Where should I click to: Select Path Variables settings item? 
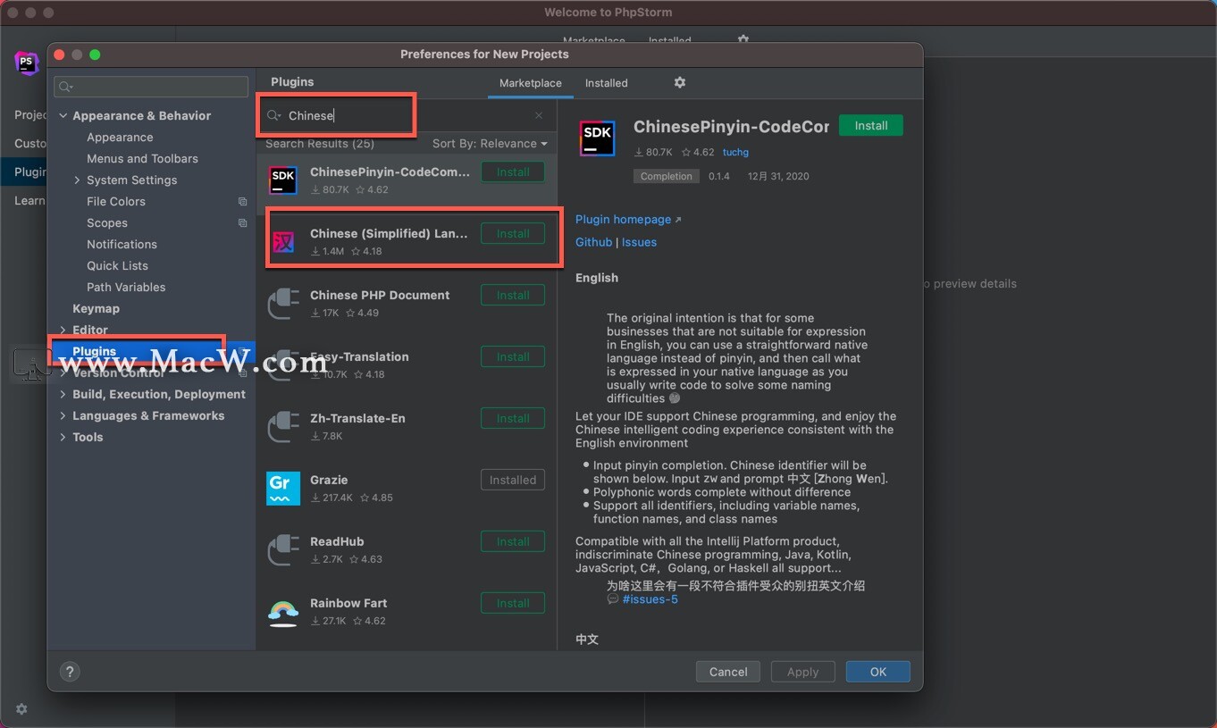click(126, 288)
